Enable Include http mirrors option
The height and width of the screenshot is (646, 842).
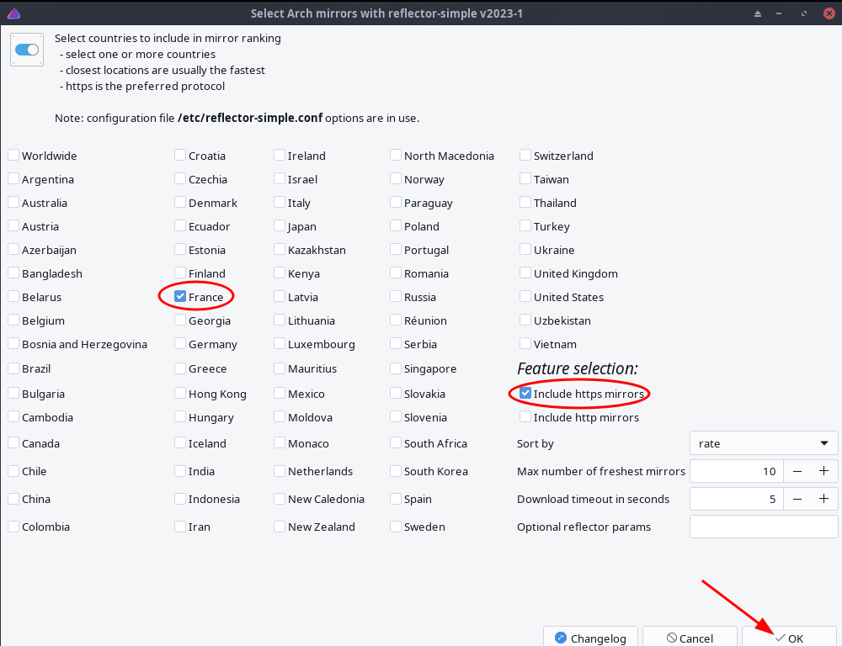click(x=525, y=417)
